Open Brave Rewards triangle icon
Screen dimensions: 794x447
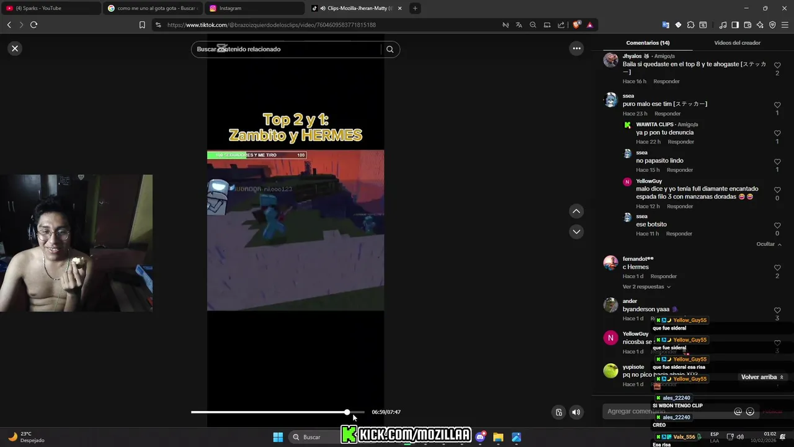coord(589,25)
